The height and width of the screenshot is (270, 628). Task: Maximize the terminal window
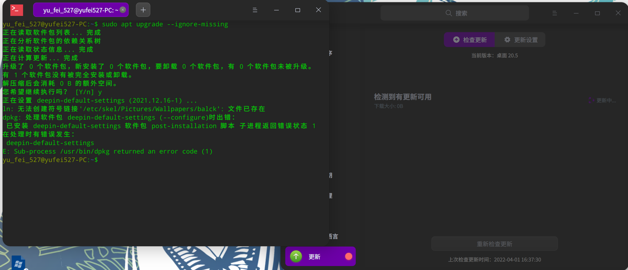coord(298,10)
